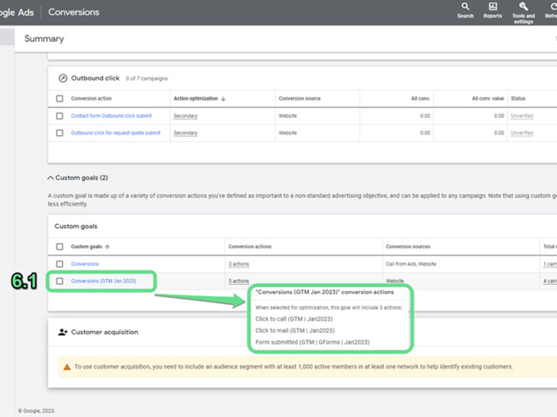Click 3 actions for Conversions (GTM Jan 2023)
557x417 pixels.
pos(239,281)
